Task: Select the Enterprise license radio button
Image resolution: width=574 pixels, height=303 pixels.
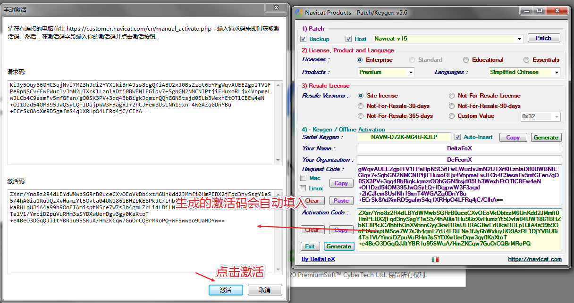Action: click(360, 60)
